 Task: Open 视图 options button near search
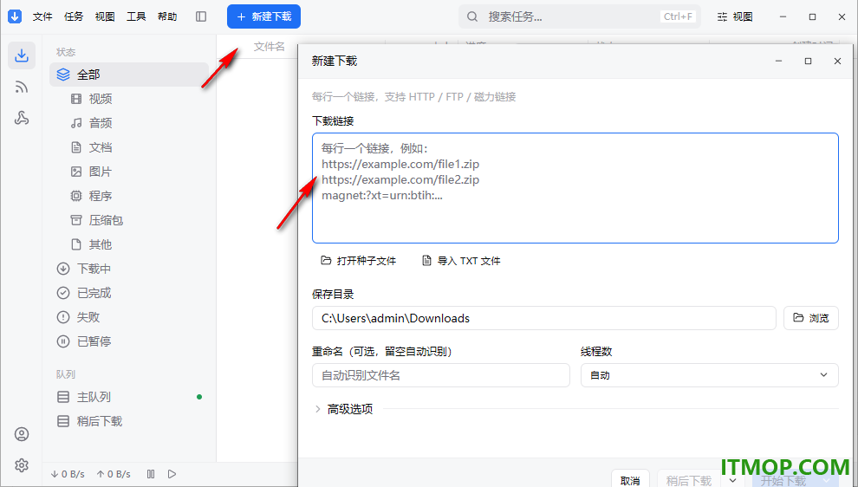[x=735, y=17]
